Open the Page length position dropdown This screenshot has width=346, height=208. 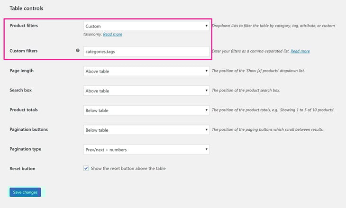(146, 71)
